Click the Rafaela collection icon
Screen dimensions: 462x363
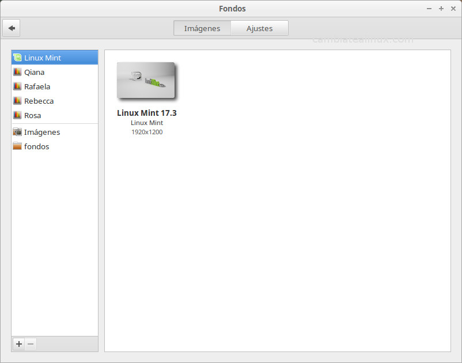coord(17,86)
